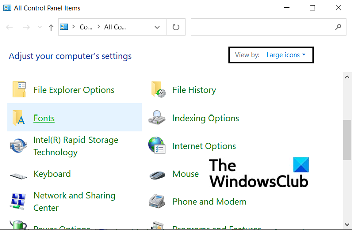This screenshot has height=230, width=352.
Task: Expand the View by Large icons dropdown
Action: (x=286, y=55)
